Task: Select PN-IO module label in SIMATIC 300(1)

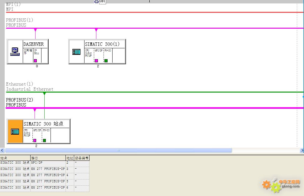Action: tap(108, 50)
